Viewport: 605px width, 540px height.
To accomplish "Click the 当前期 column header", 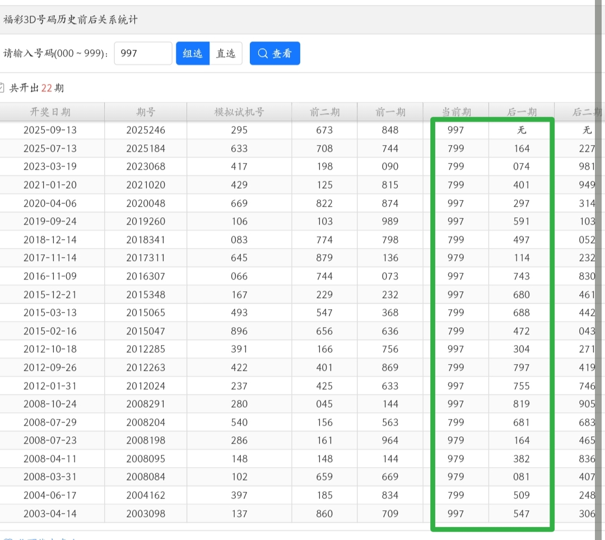I will pos(456,112).
